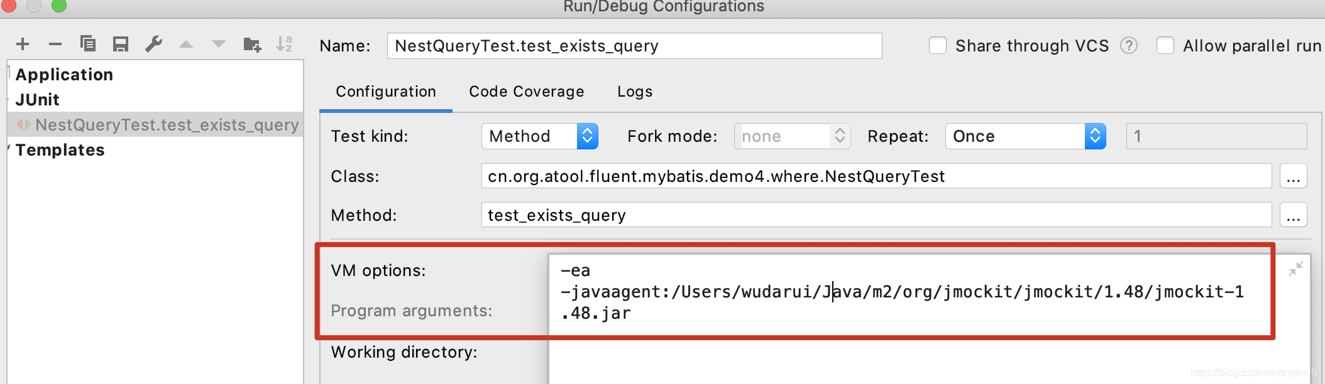Open help for Share through VCS
Image resolution: width=1325 pixels, height=384 pixels.
click(x=1129, y=46)
